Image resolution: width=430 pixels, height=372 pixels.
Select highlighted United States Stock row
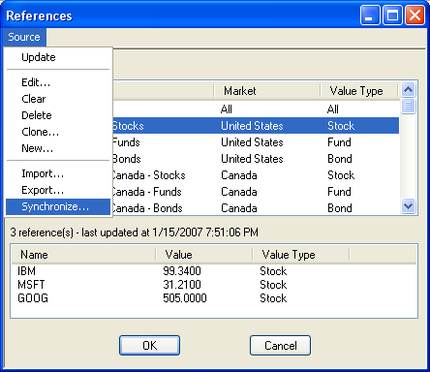tap(256, 126)
